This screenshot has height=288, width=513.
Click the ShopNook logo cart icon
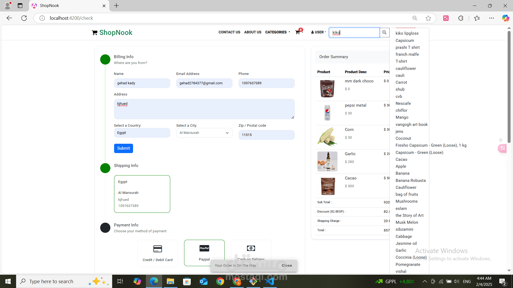[94, 33]
